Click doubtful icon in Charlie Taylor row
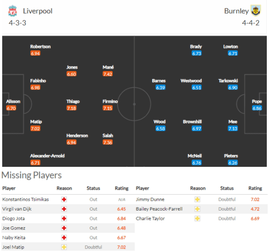The height and width of the screenshot is (252, 269). click(x=197, y=218)
